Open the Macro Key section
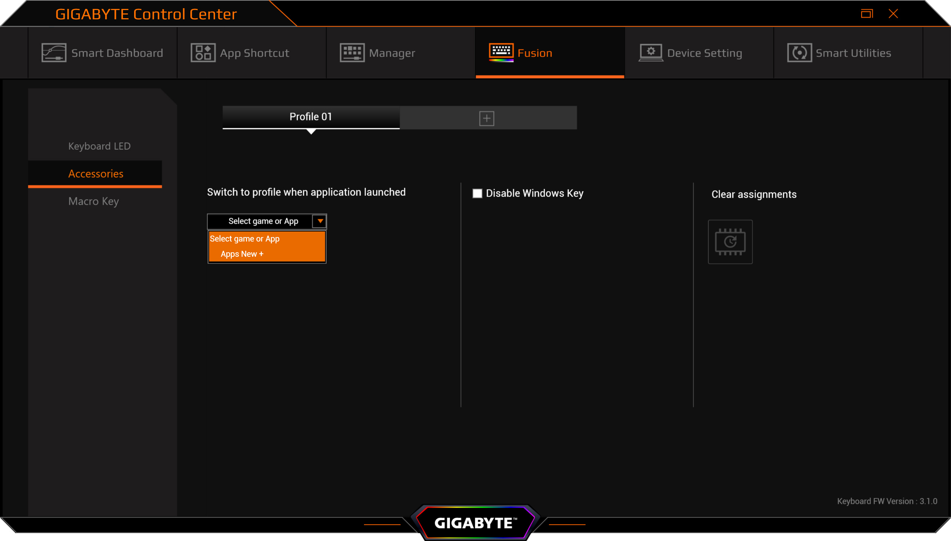 (94, 201)
